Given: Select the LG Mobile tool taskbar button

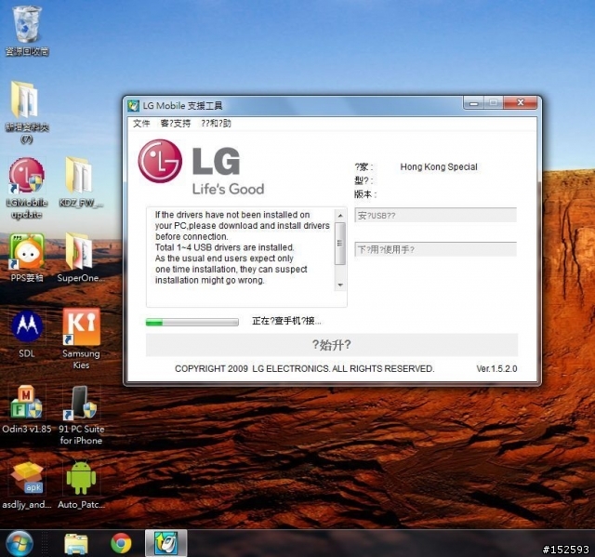Looking at the screenshot, I should point(166,543).
